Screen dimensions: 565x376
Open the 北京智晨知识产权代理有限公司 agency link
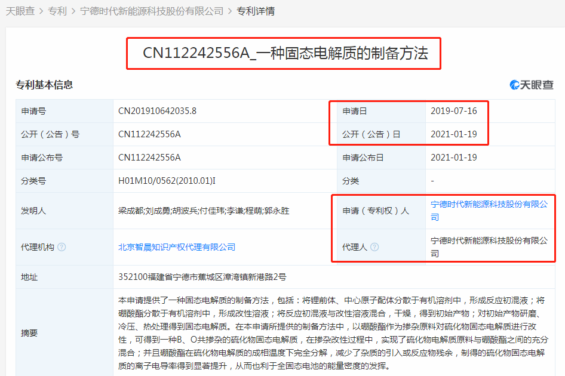(x=177, y=247)
